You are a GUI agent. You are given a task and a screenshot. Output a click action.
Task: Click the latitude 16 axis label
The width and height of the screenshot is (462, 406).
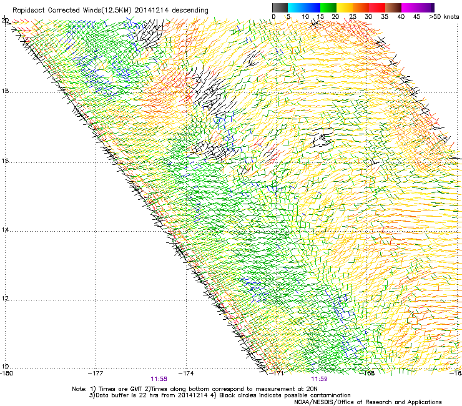coord(5,161)
